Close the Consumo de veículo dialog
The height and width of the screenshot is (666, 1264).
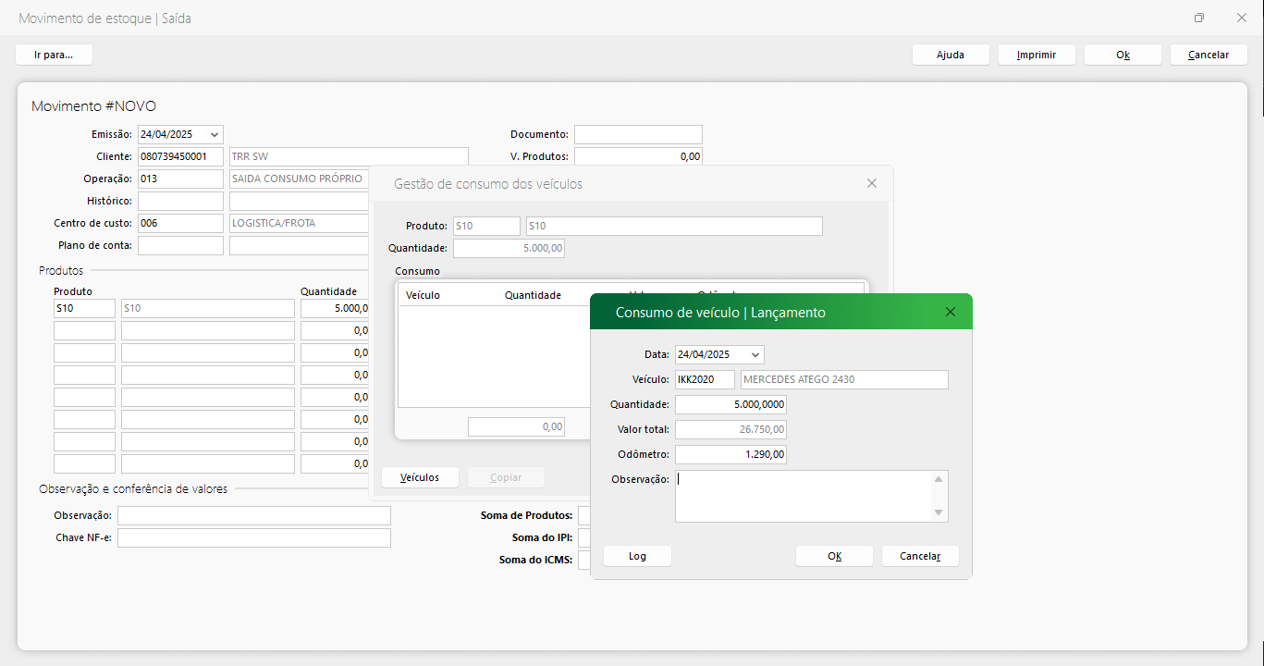(951, 313)
